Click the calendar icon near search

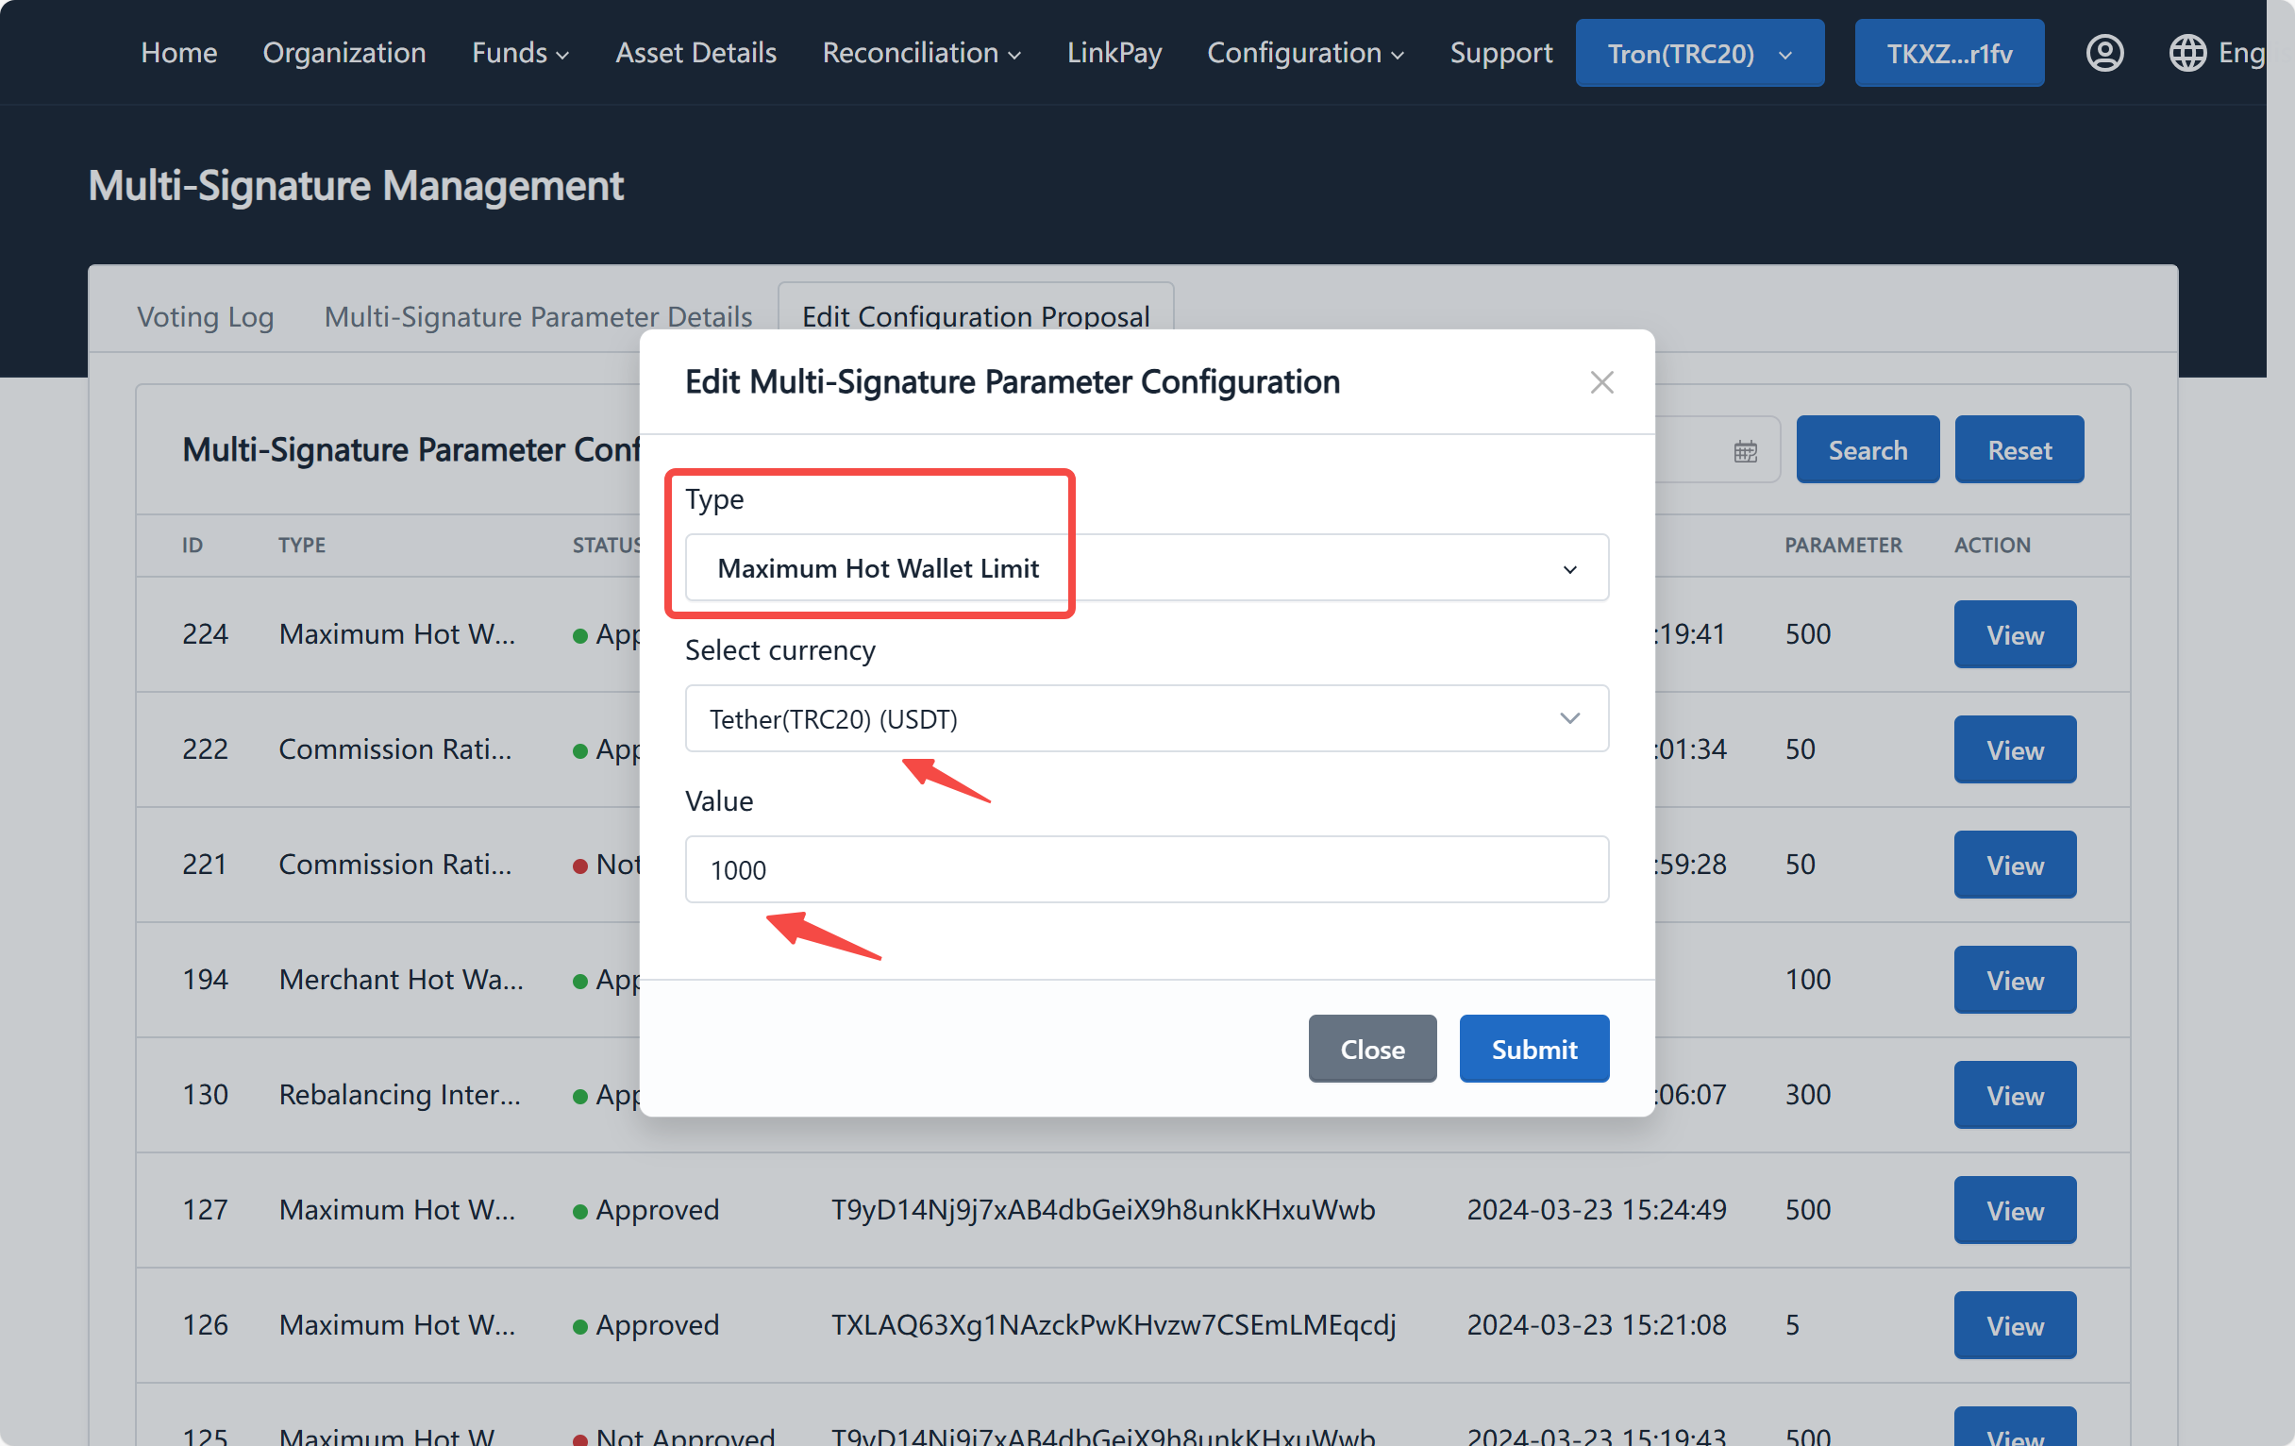(x=1744, y=450)
